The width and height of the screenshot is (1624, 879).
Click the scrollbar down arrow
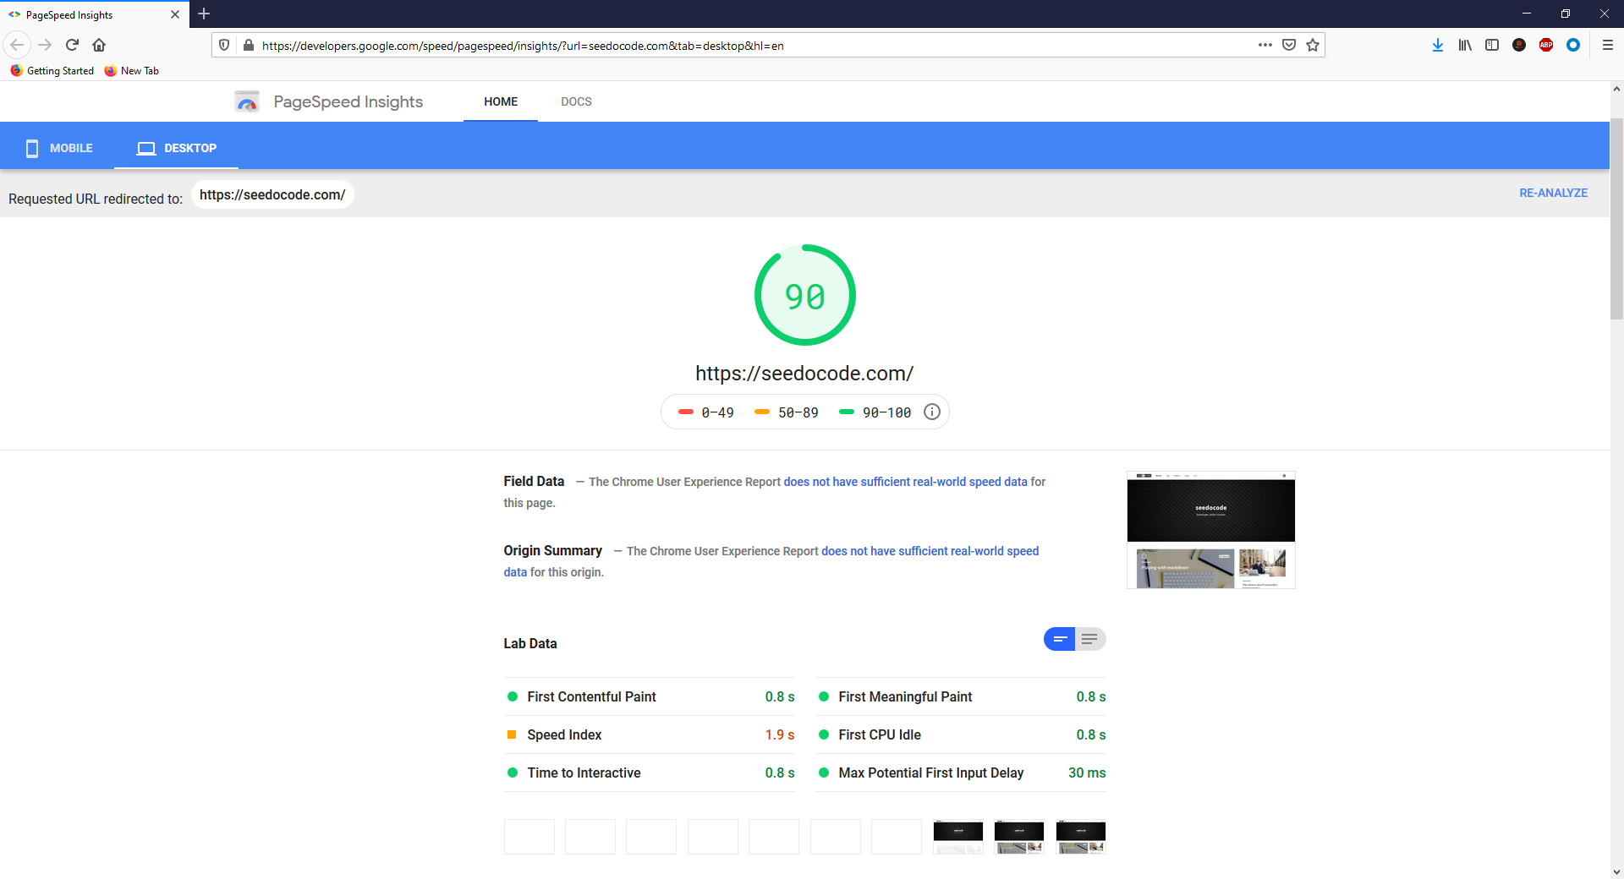(x=1616, y=871)
